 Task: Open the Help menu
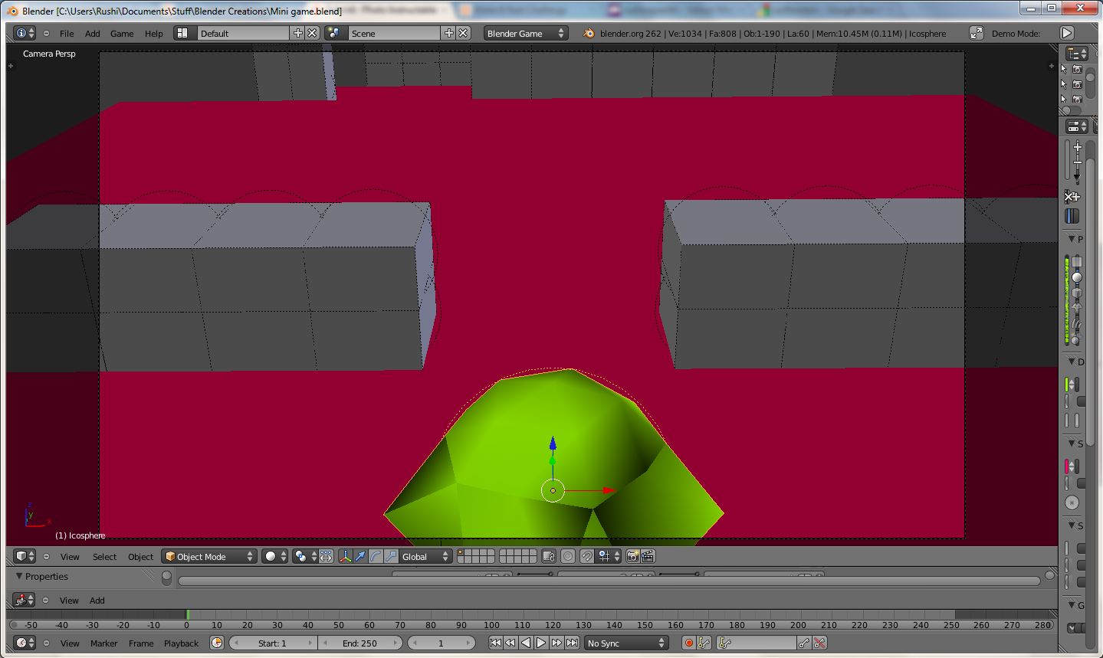153,34
